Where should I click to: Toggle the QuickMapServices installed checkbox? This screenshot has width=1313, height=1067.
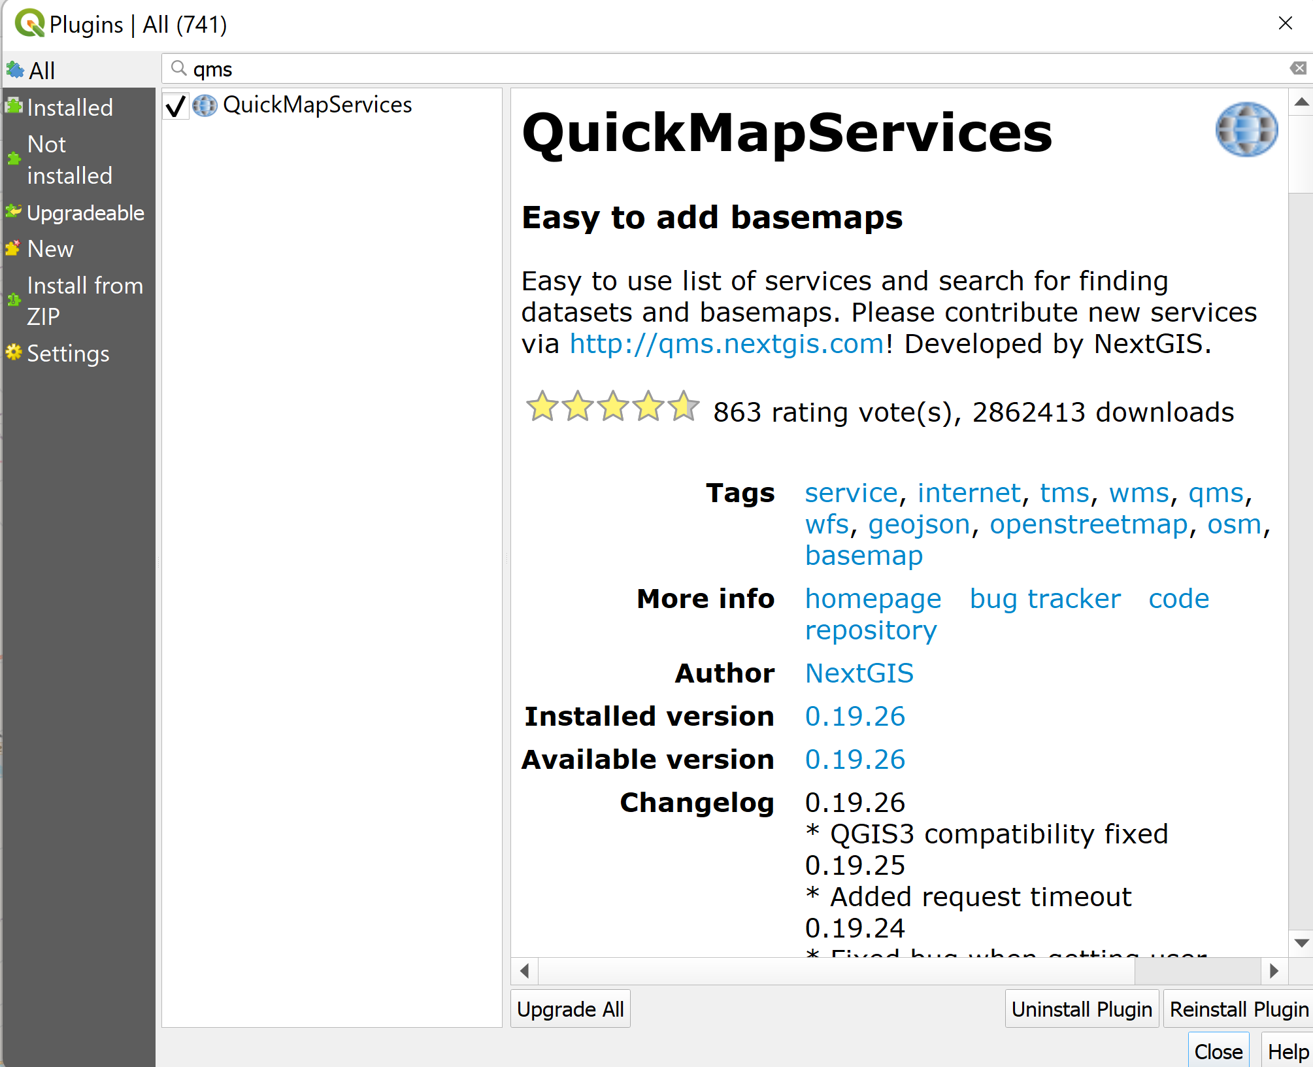(177, 105)
